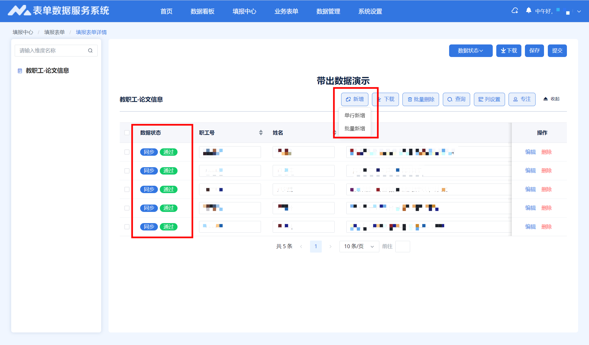Click the 批量删除 button
Screen dimensions: 589x345
[x=421, y=99]
